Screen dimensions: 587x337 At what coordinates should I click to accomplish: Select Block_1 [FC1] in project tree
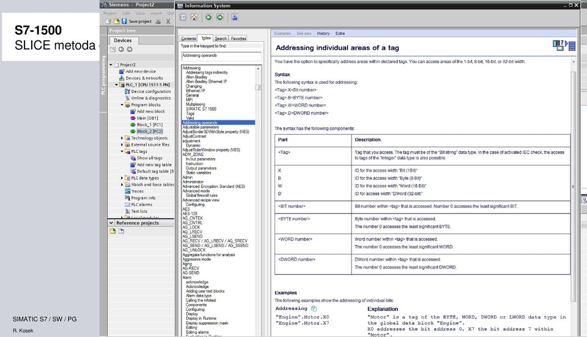(x=149, y=125)
